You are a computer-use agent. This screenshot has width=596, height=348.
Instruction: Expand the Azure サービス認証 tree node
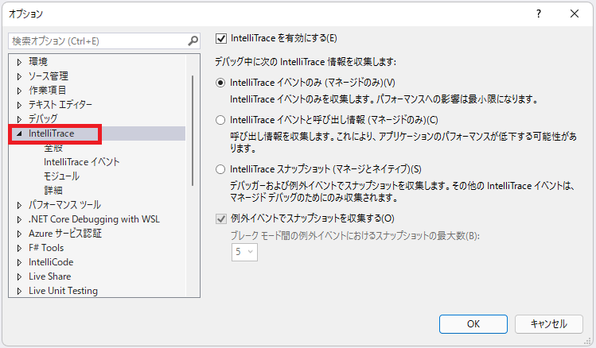(x=19, y=234)
